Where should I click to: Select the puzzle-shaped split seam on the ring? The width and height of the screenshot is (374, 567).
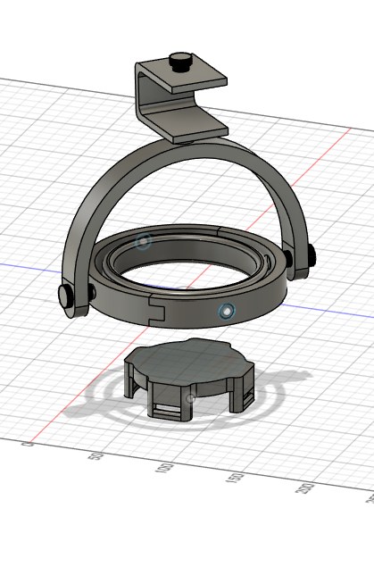[x=155, y=311]
